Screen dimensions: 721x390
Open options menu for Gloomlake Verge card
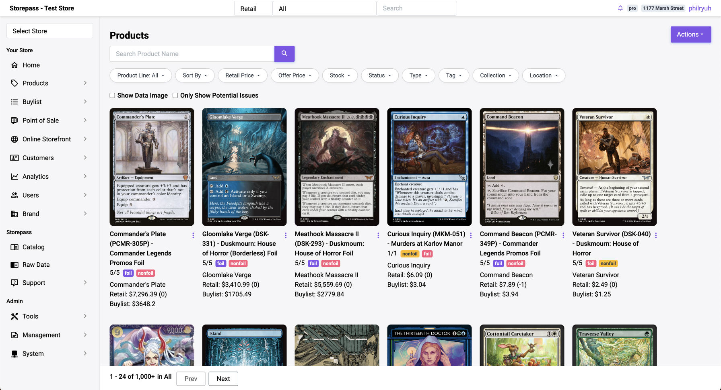coord(286,235)
